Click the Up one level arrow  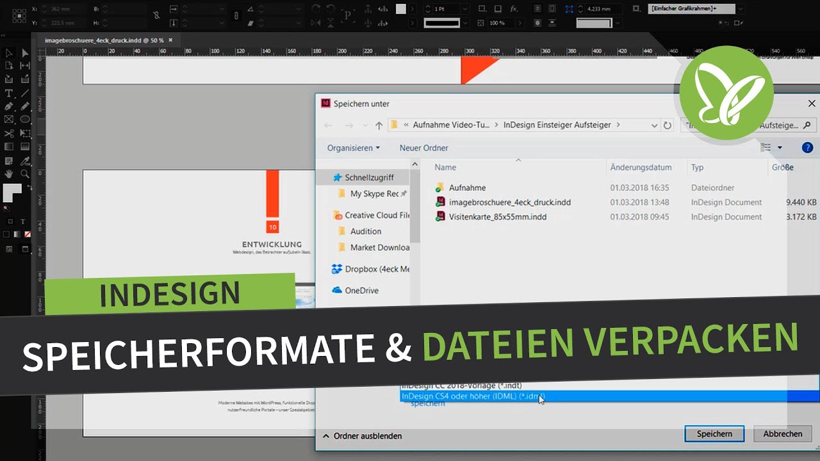click(379, 125)
